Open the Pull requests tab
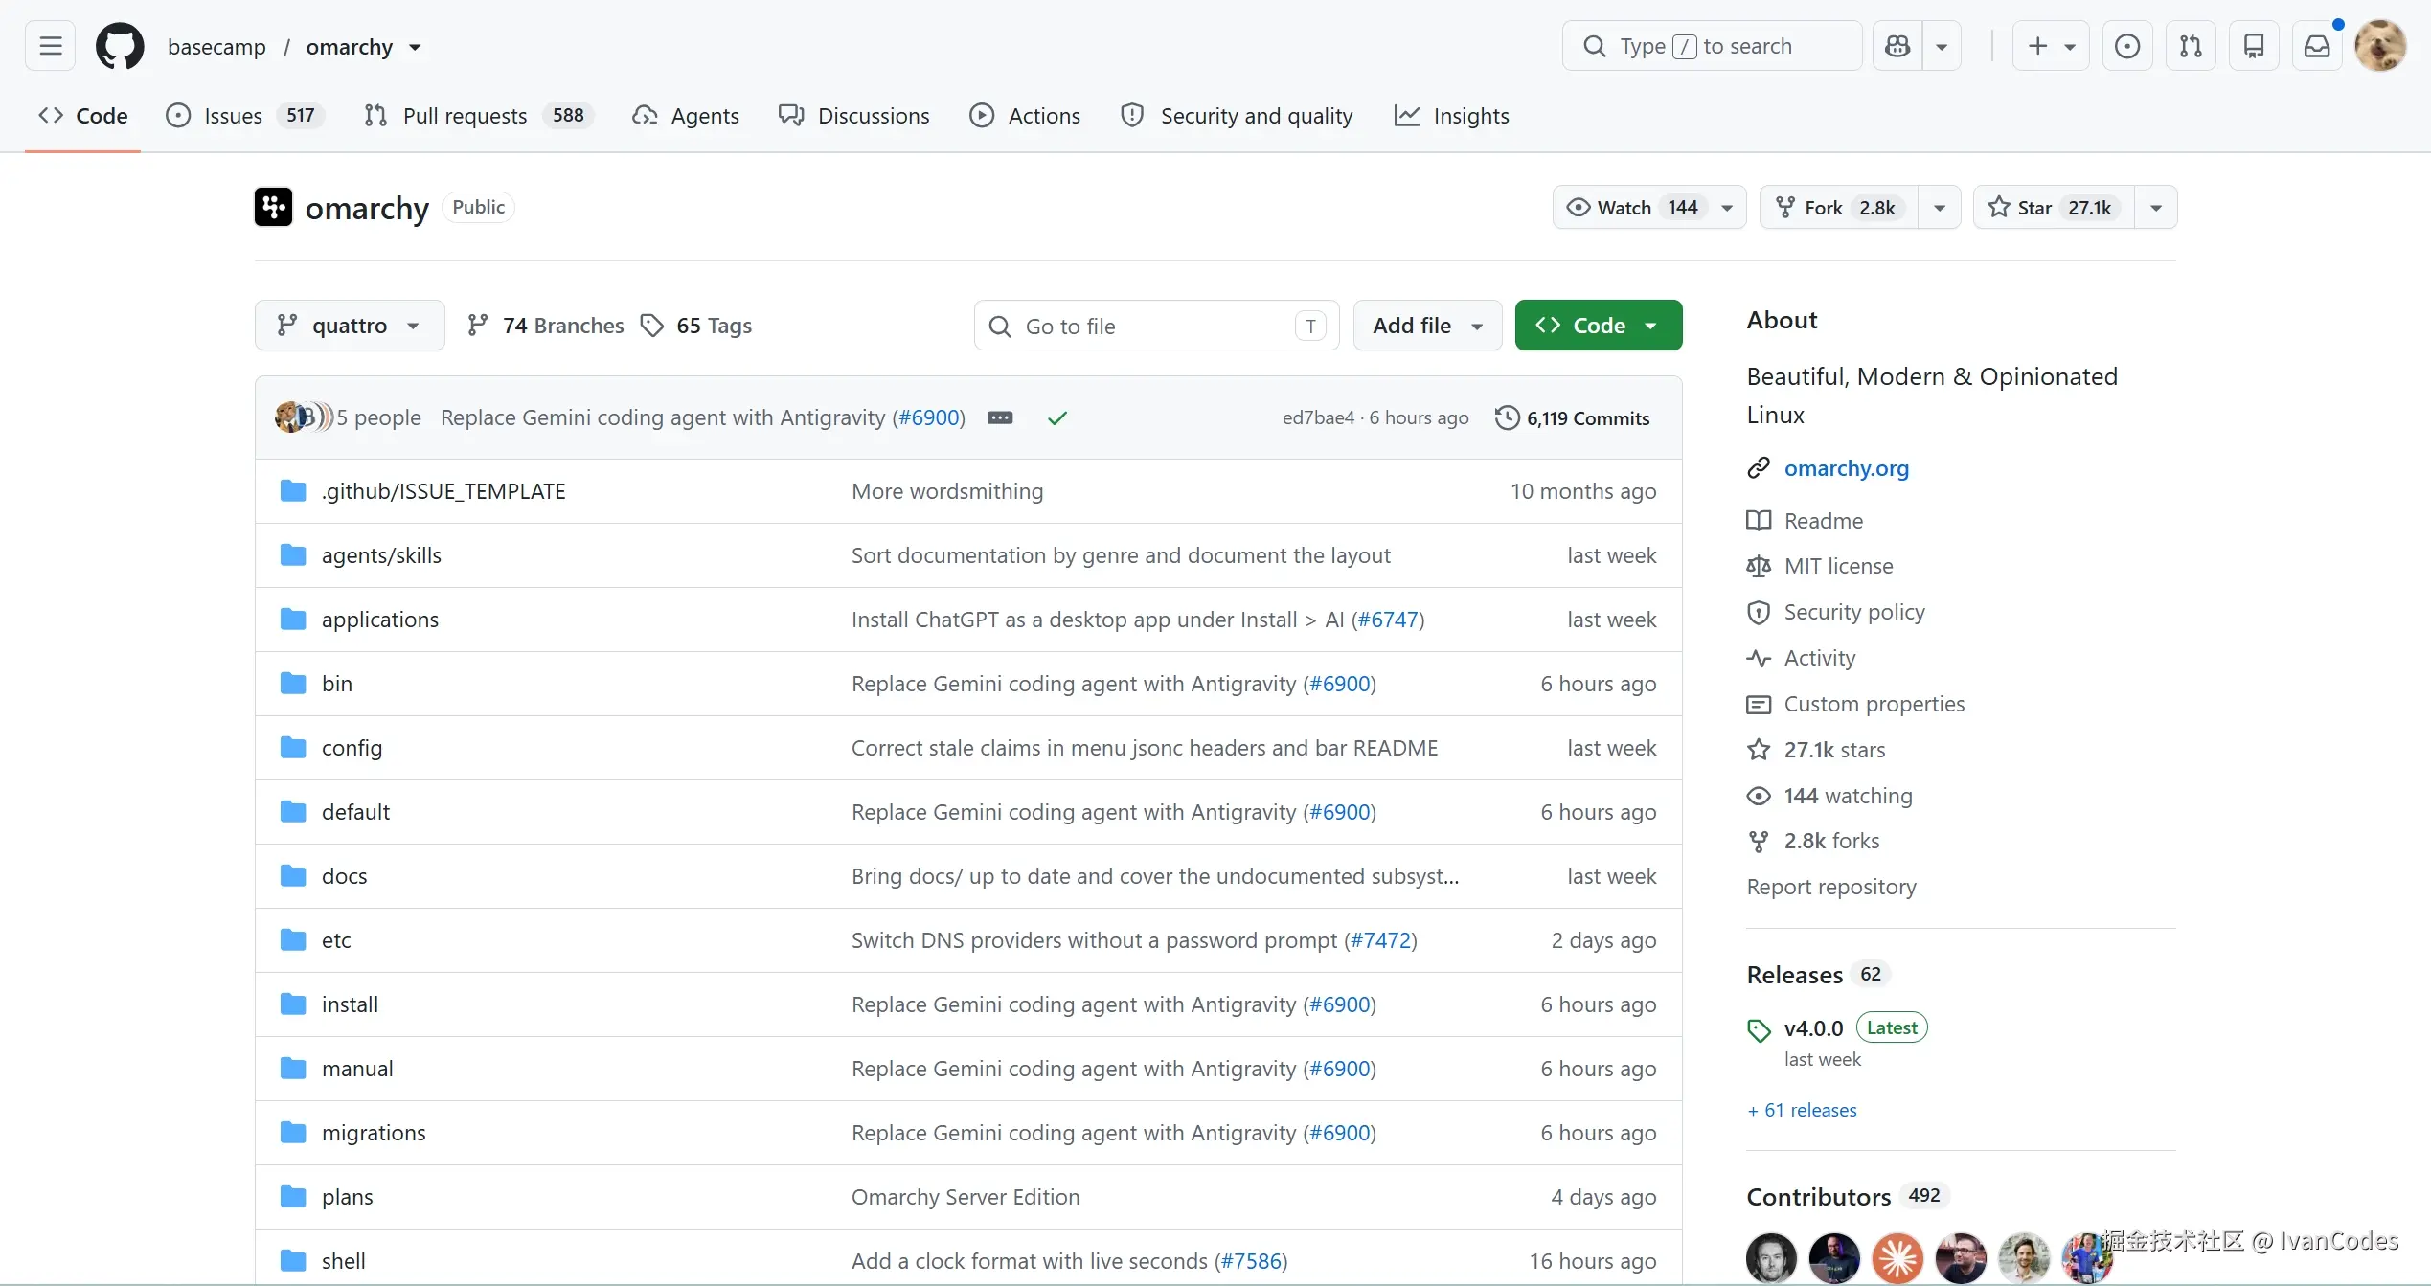The width and height of the screenshot is (2431, 1286). pos(479,116)
